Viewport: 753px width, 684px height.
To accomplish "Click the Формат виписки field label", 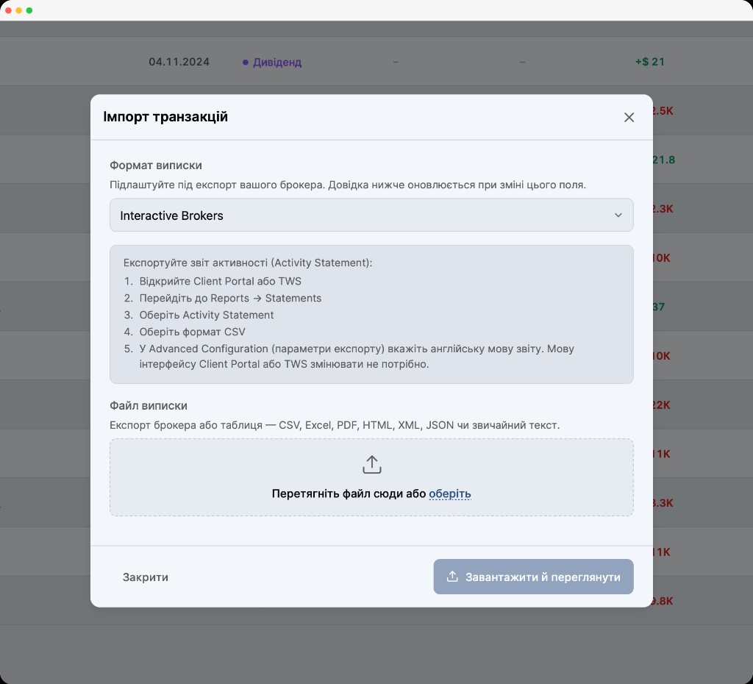I will 156,165.
